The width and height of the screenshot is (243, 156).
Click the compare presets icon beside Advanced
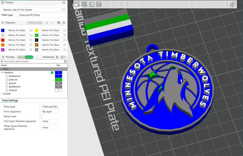65,57
